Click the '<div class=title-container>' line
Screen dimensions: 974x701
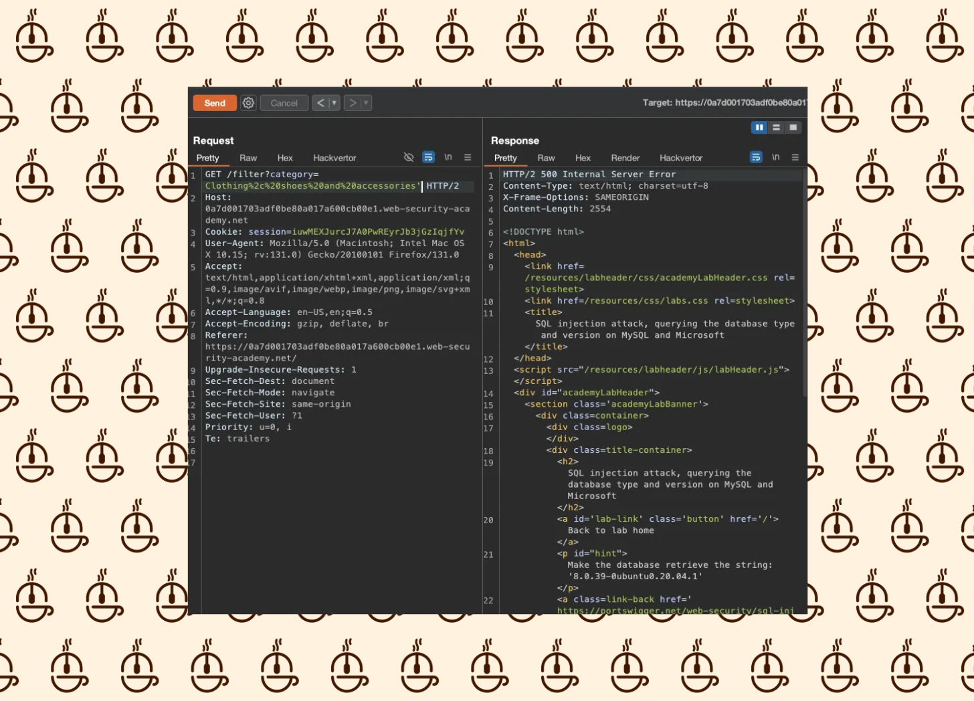(619, 450)
